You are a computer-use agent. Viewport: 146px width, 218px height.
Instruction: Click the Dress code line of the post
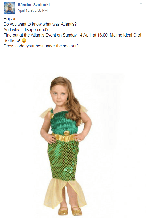(42, 46)
